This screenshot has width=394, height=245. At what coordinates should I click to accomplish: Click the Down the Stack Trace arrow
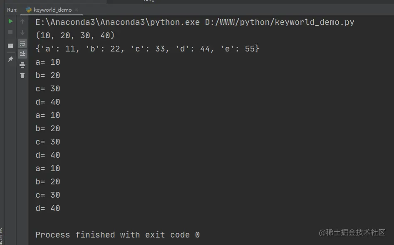point(22,32)
